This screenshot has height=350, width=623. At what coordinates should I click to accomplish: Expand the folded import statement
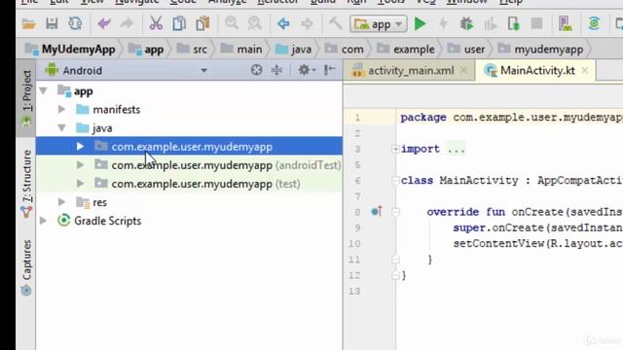395,149
